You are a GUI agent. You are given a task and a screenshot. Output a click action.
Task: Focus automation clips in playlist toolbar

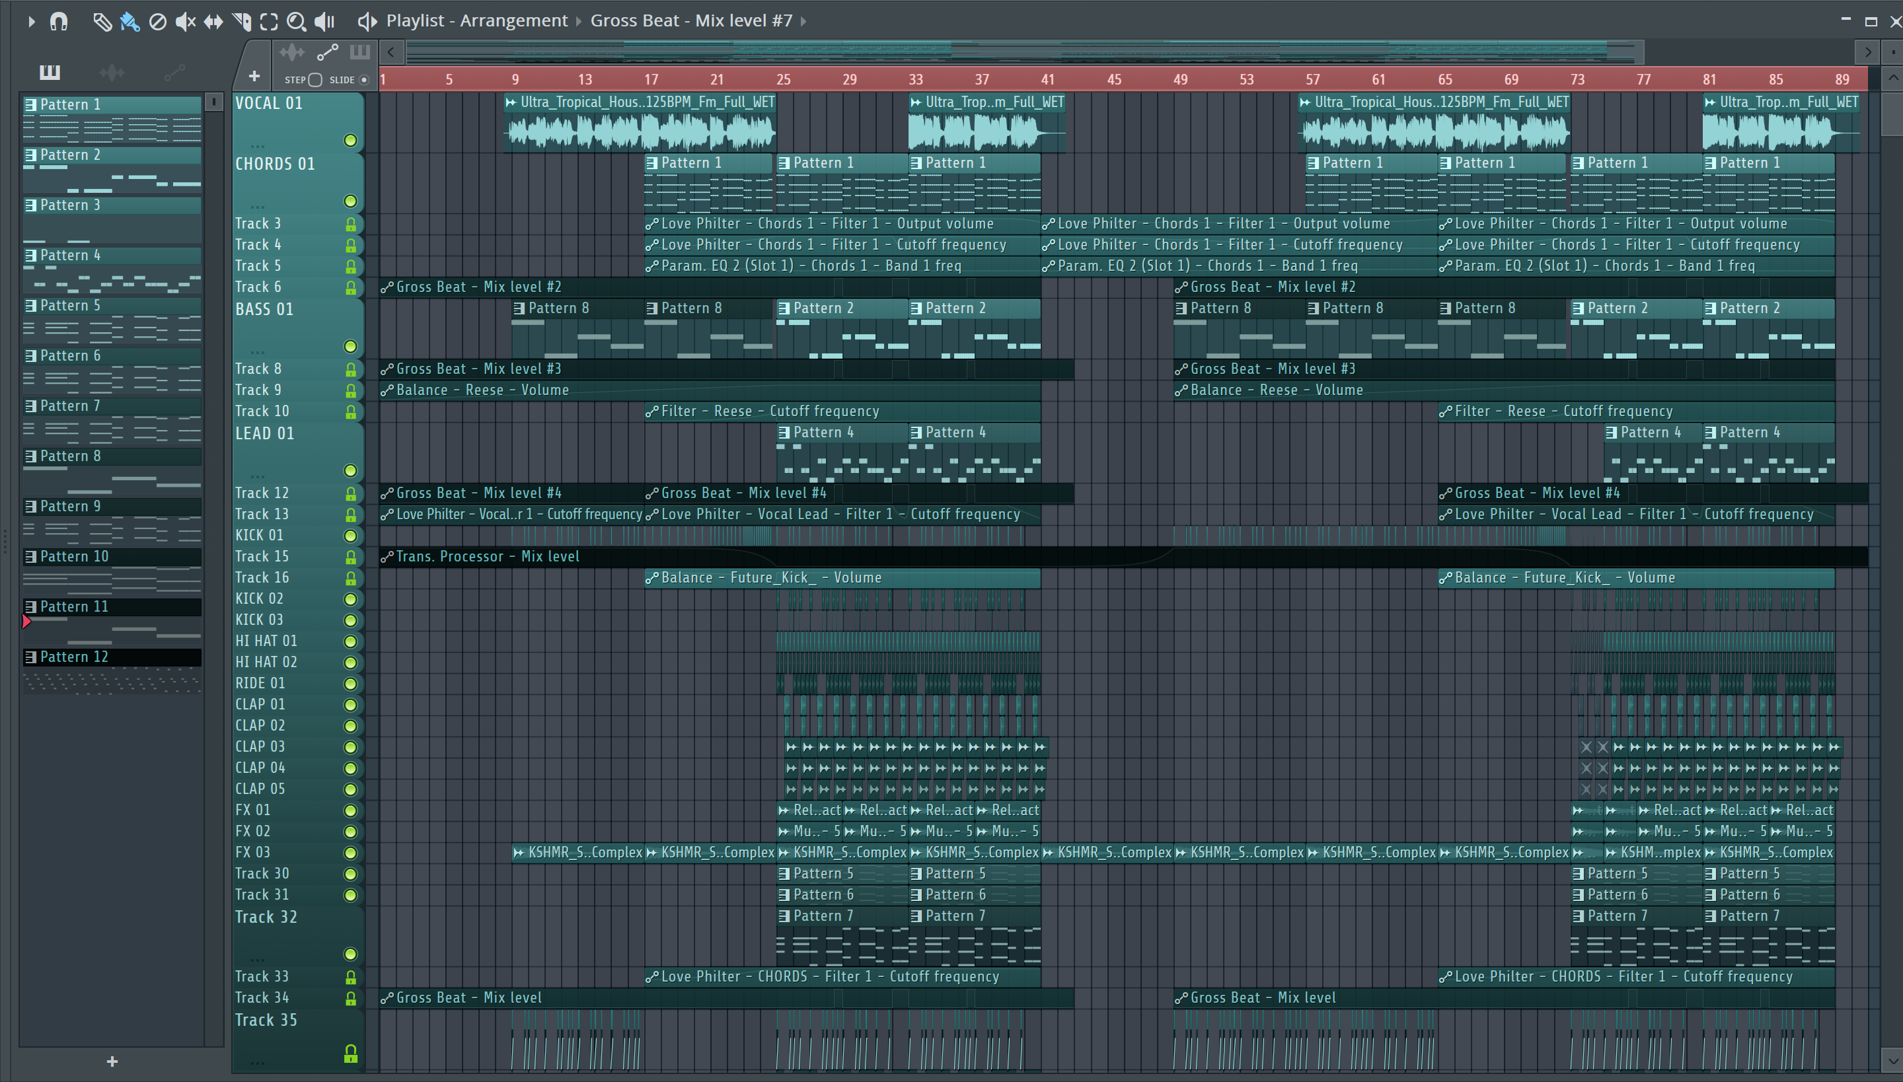coord(328,53)
